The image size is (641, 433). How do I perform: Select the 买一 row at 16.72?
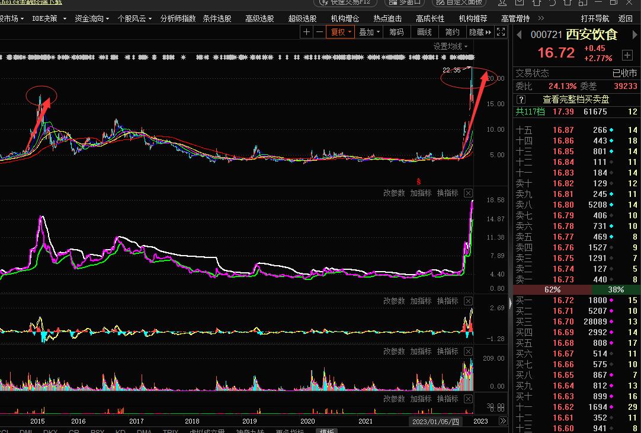pos(577,300)
